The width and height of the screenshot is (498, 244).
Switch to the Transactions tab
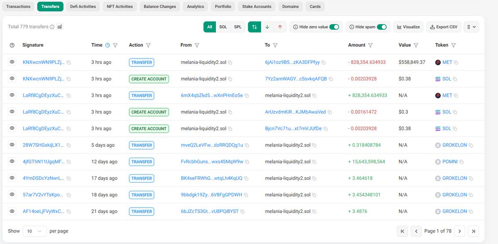(18, 6)
